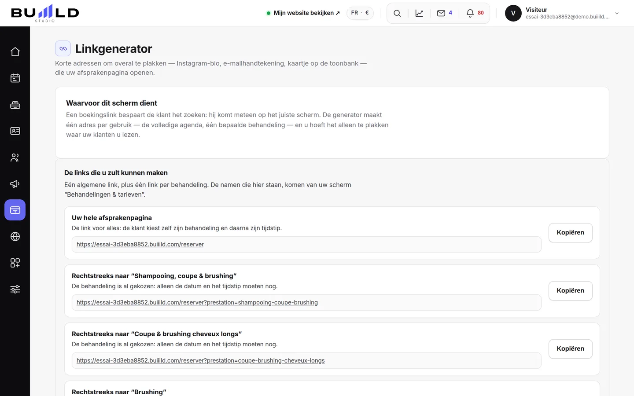Screen dimensions: 634x396
Task: Open the apps grid plus sidebar icon
Action: point(15,263)
